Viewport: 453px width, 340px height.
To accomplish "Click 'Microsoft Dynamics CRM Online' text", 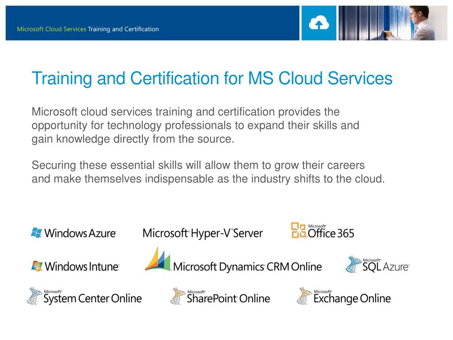I will coord(247,267).
